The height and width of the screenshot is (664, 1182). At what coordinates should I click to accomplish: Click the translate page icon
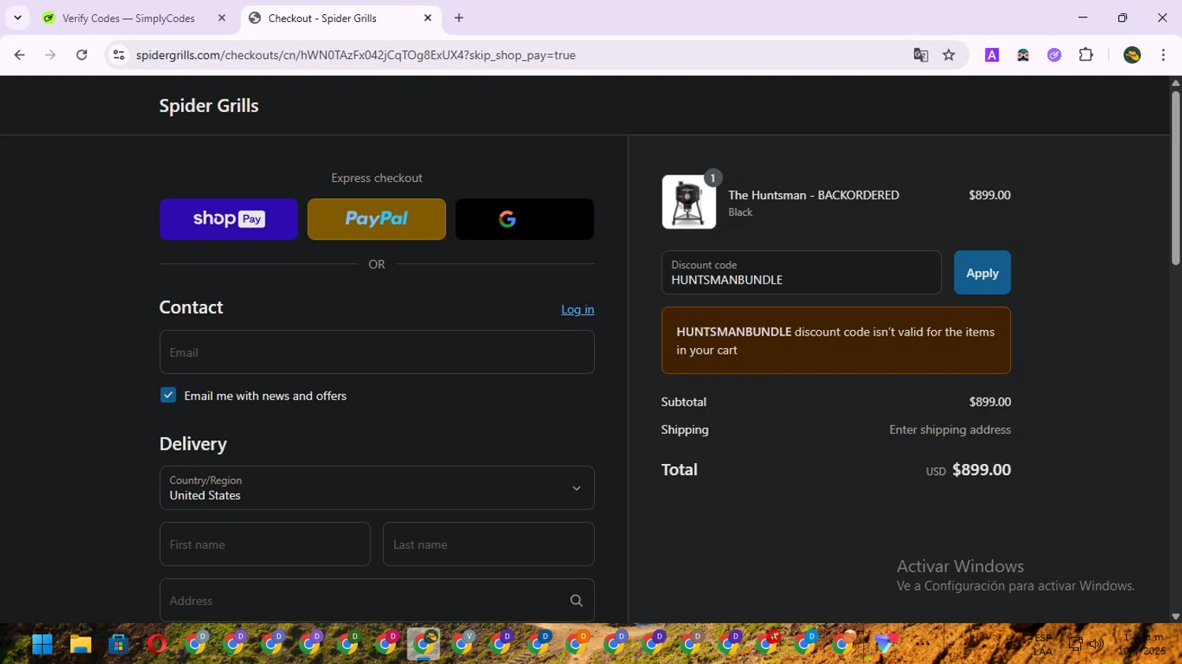click(x=920, y=55)
